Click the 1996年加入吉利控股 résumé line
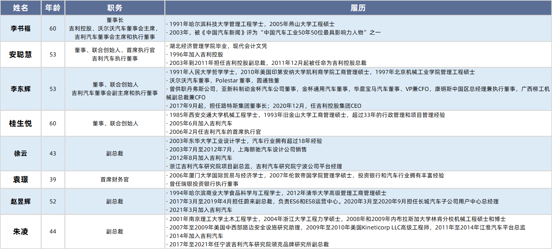This screenshot has height=249, width=552. [196, 54]
